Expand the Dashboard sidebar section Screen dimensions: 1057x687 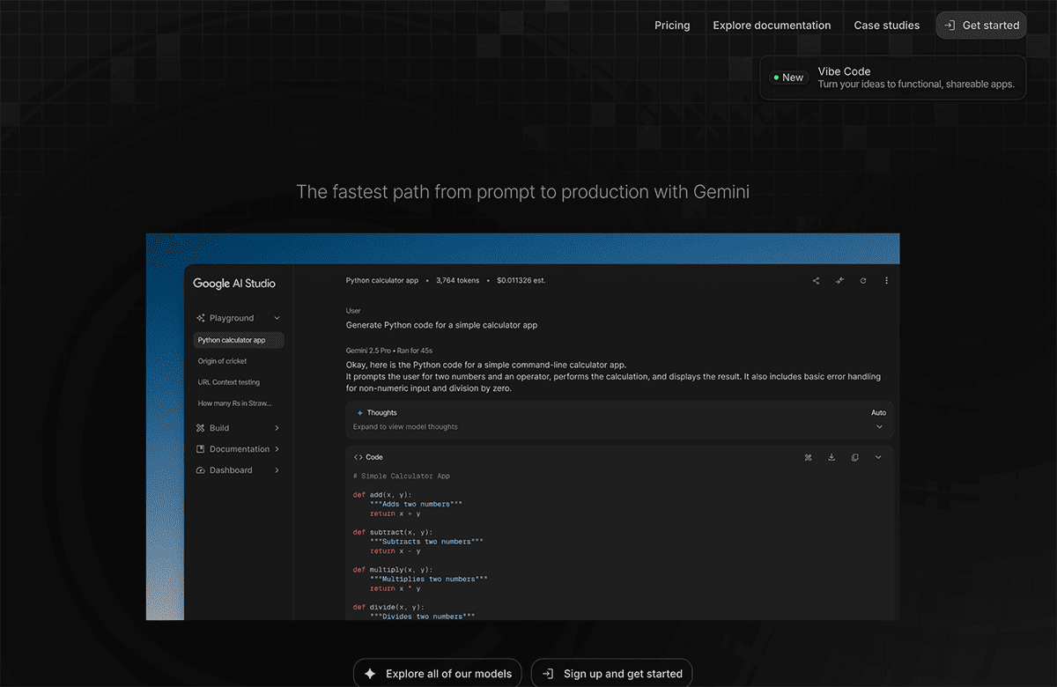click(277, 470)
